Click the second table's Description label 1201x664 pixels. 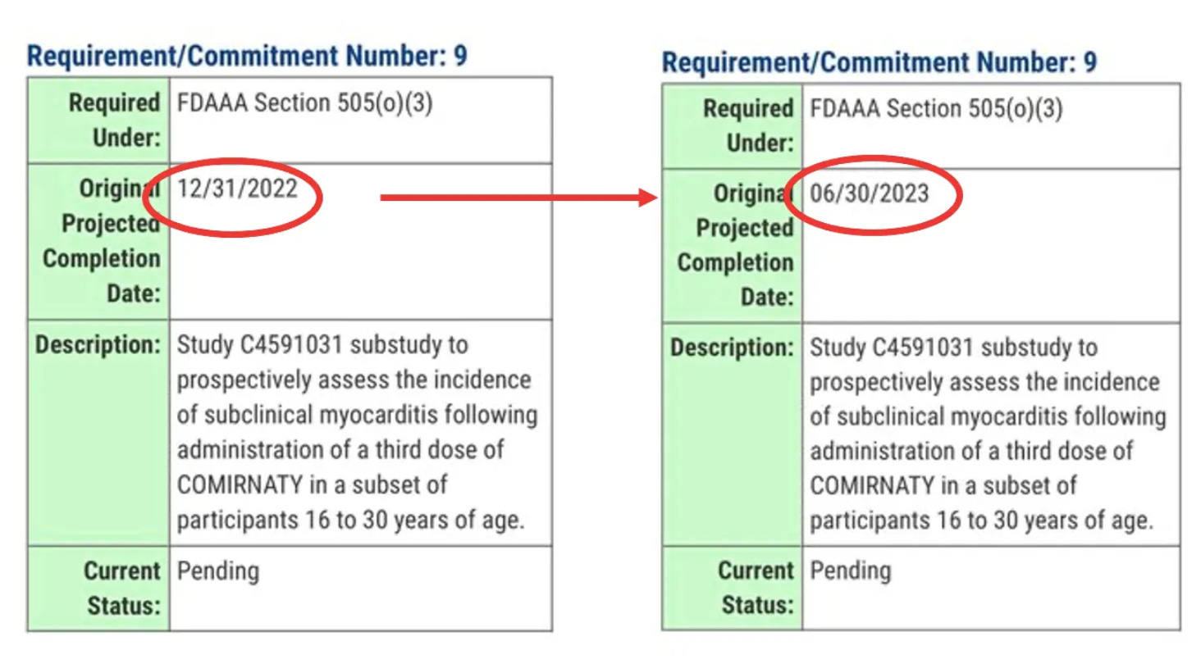(x=732, y=348)
